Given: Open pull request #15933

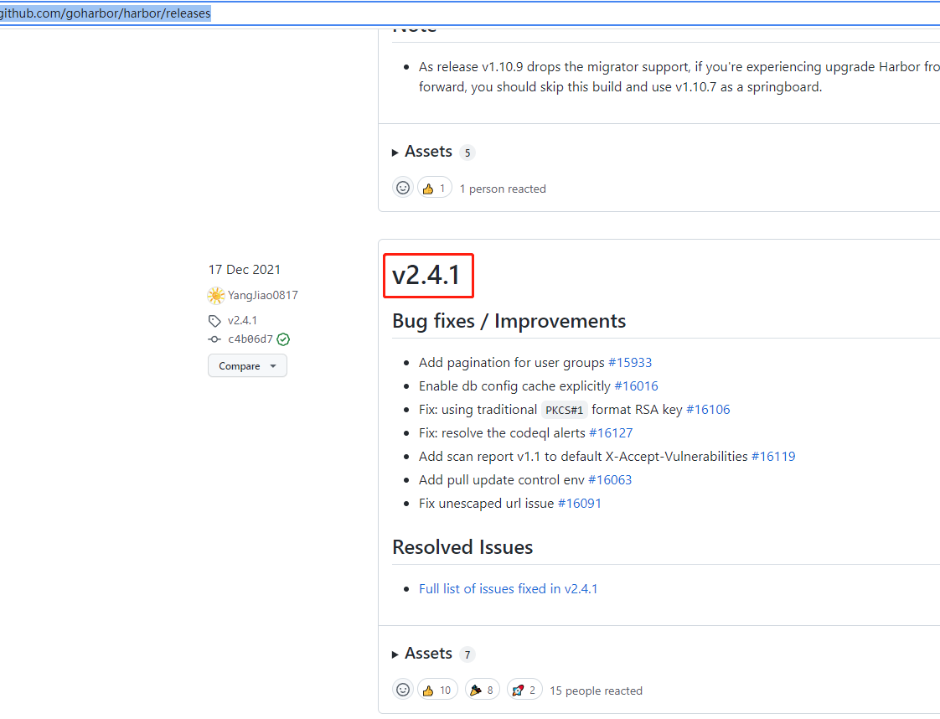Looking at the screenshot, I should click(630, 362).
